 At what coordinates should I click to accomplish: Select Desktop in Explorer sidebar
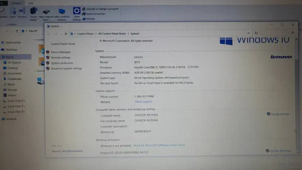pos(13,68)
